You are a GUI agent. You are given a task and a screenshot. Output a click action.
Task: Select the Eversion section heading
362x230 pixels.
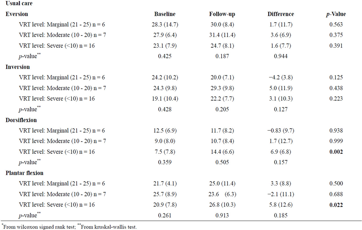tap(17, 14)
